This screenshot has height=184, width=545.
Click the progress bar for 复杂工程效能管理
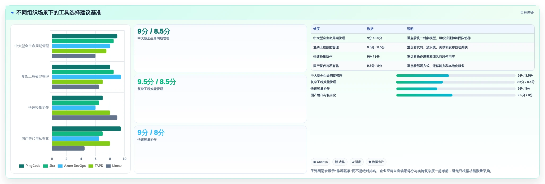click(x=455, y=82)
